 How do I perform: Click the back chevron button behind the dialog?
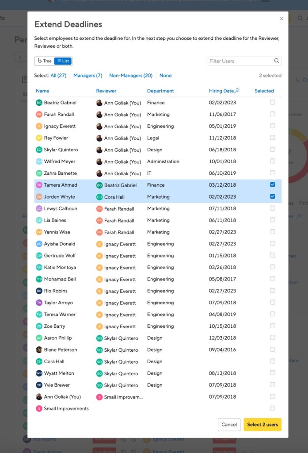point(20,57)
